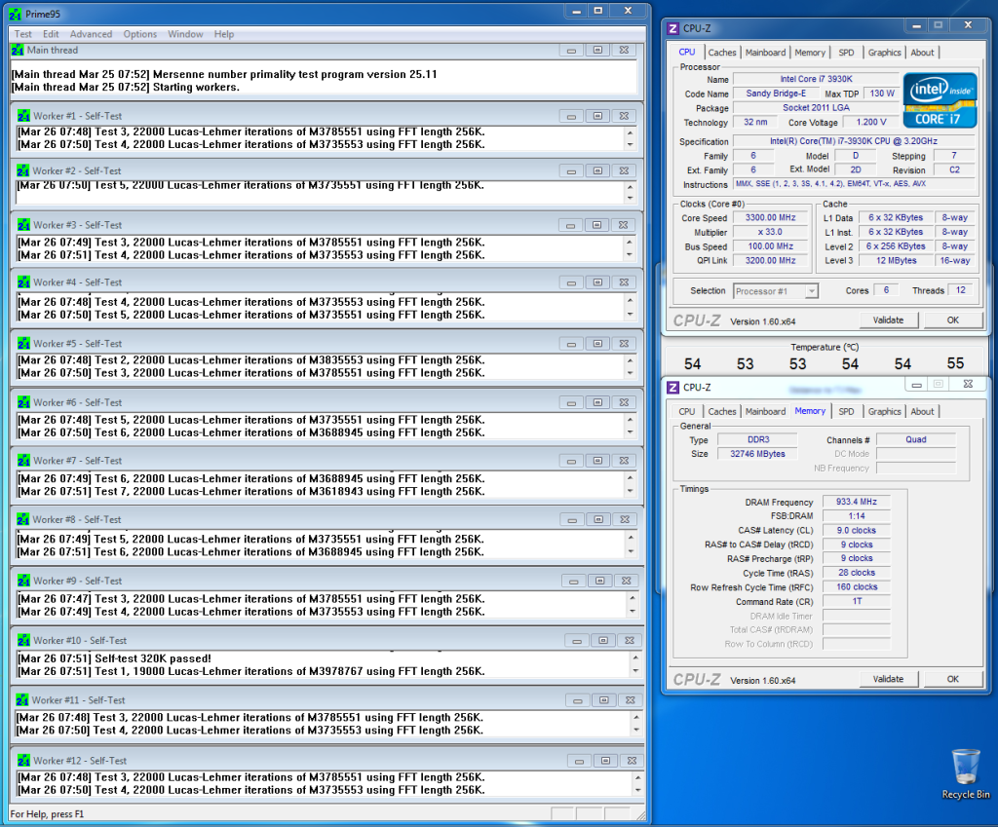Switch to CPU tab in lower CPU-Z window
Viewport: 998px width, 827px height.
pyautogui.click(x=686, y=412)
